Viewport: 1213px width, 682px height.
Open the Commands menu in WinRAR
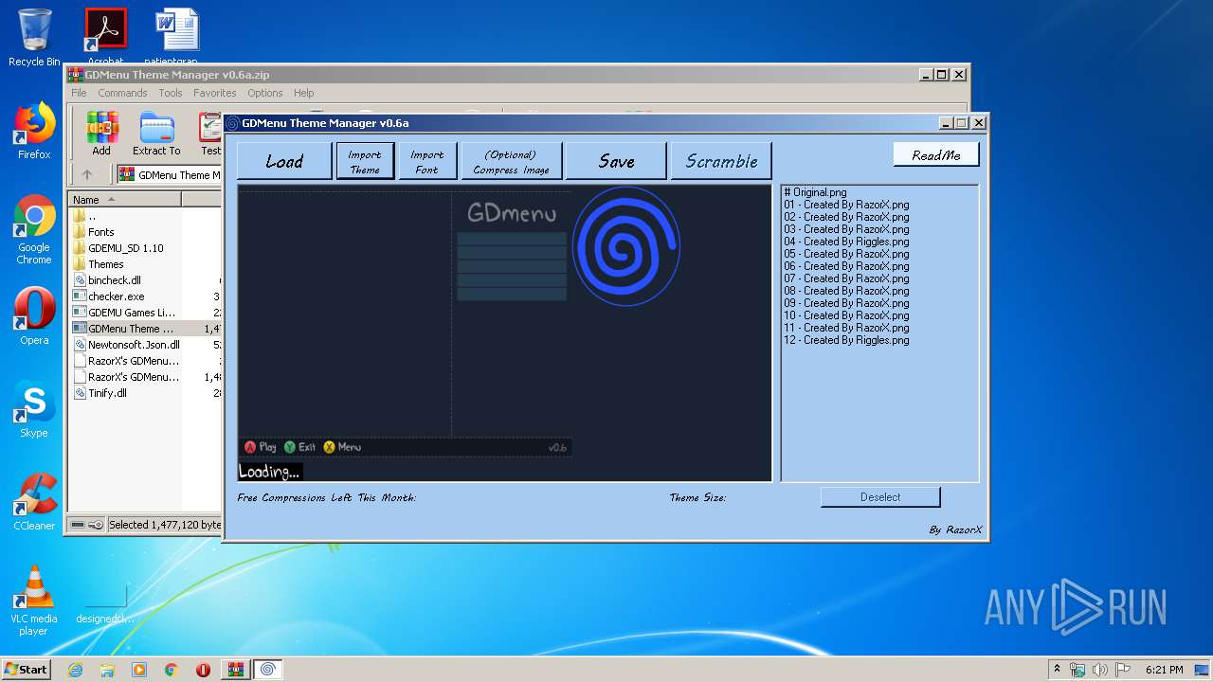122,93
